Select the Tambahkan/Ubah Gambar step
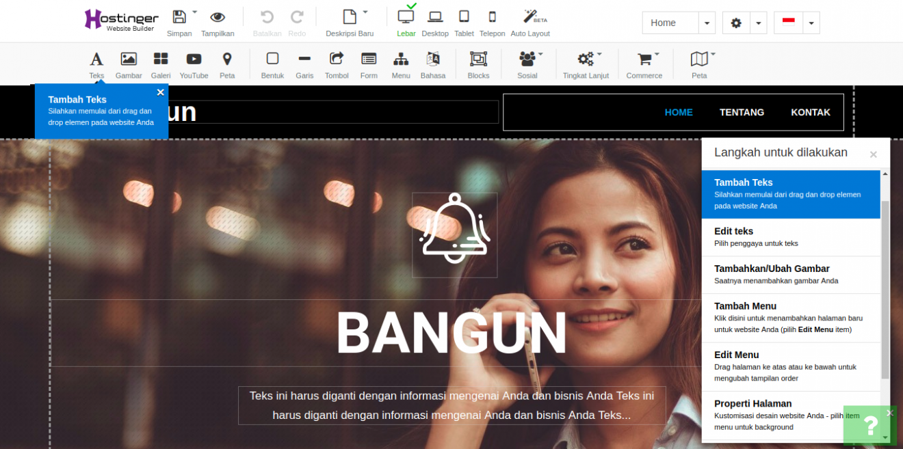 tap(791, 275)
